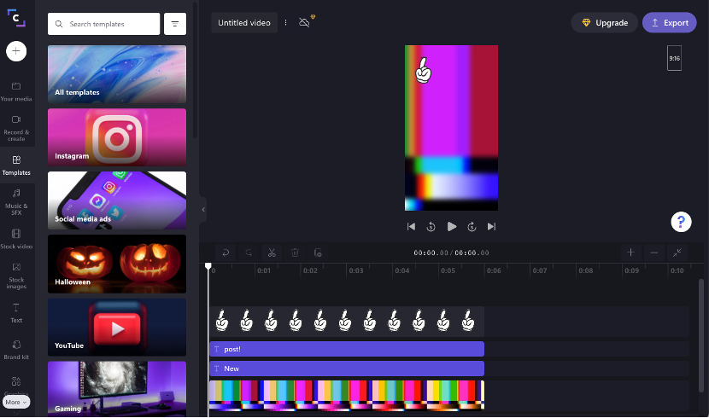Click the round plus create button
Screen dimensions: 709x418
click(16, 51)
